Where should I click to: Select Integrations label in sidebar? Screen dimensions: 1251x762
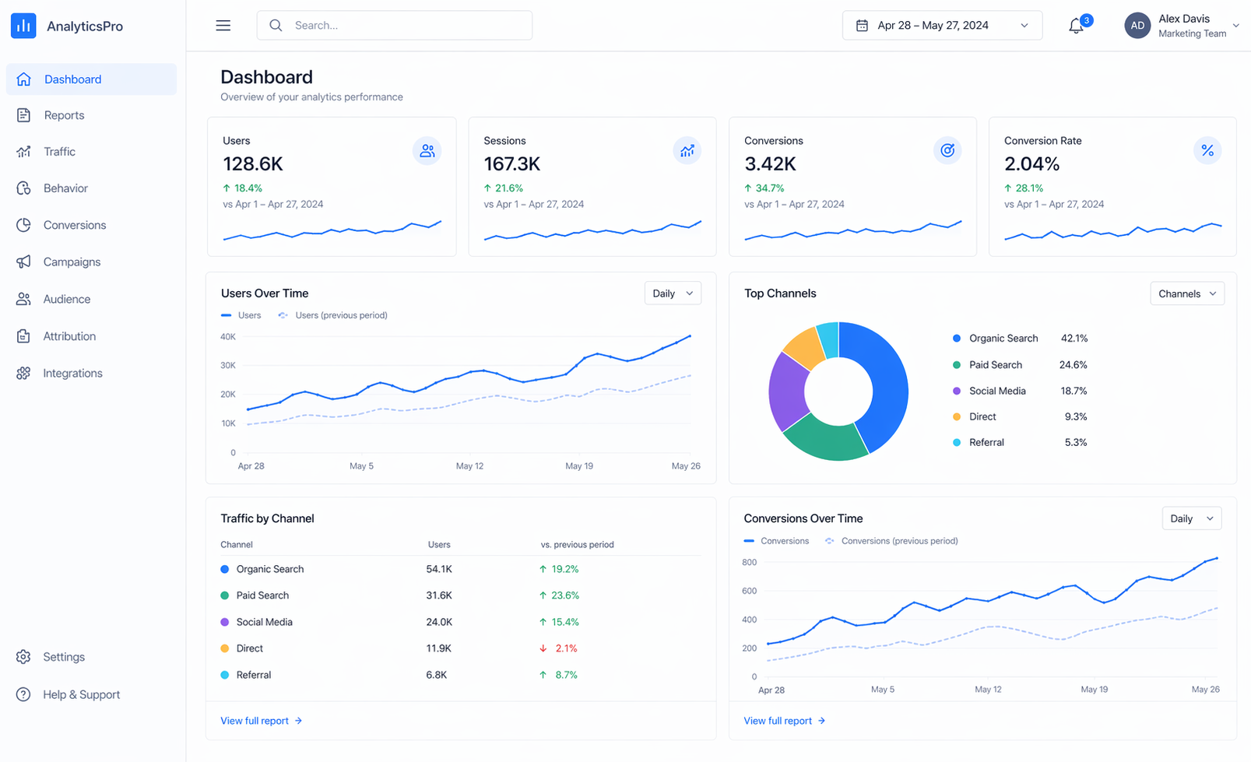click(x=72, y=374)
